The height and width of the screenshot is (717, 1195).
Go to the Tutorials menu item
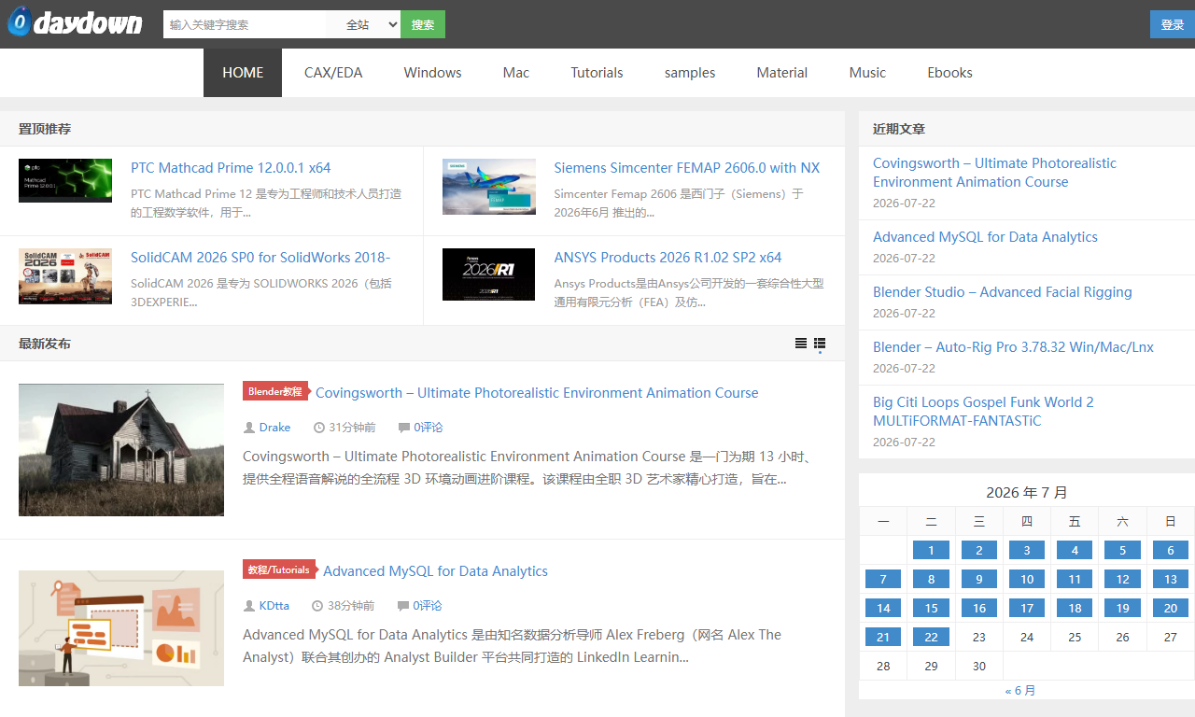(x=597, y=73)
